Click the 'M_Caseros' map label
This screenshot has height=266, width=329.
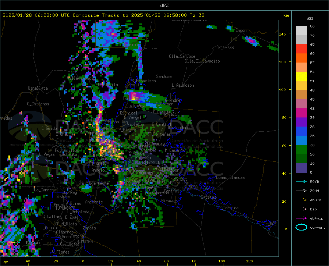coord(175,150)
